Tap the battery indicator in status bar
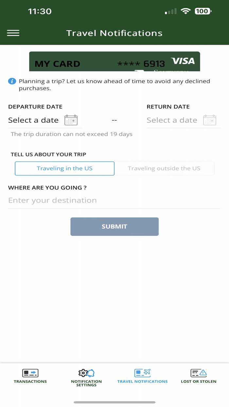Image resolution: width=229 pixels, height=407 pixels. pyautogui.click(x=203, y=11)
